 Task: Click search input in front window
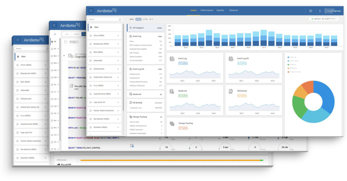coord(104,19)
